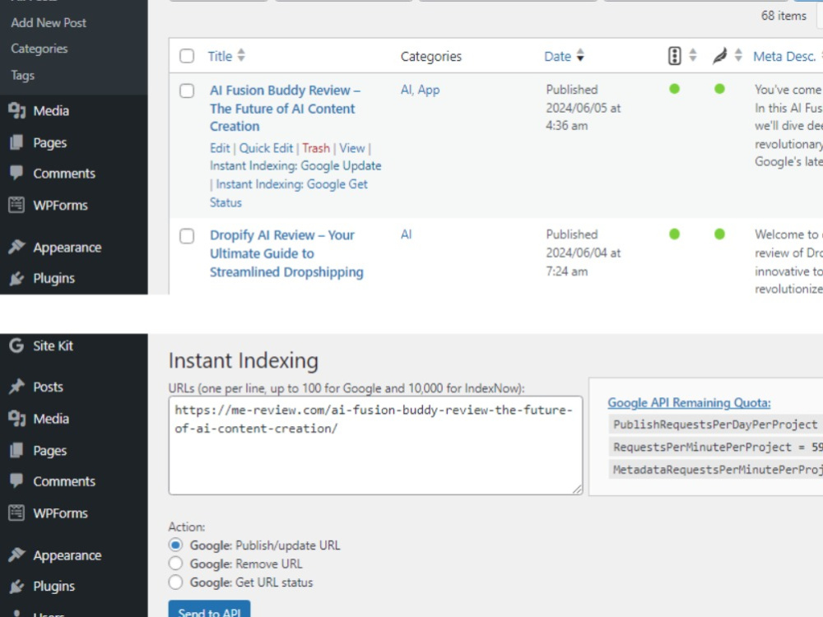Click App category link on first post

coord(428,90)
